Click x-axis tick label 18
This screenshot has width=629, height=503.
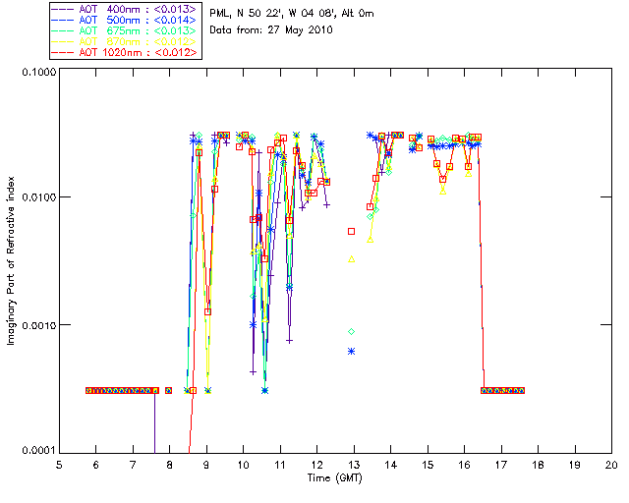click(x=538, y=465)
